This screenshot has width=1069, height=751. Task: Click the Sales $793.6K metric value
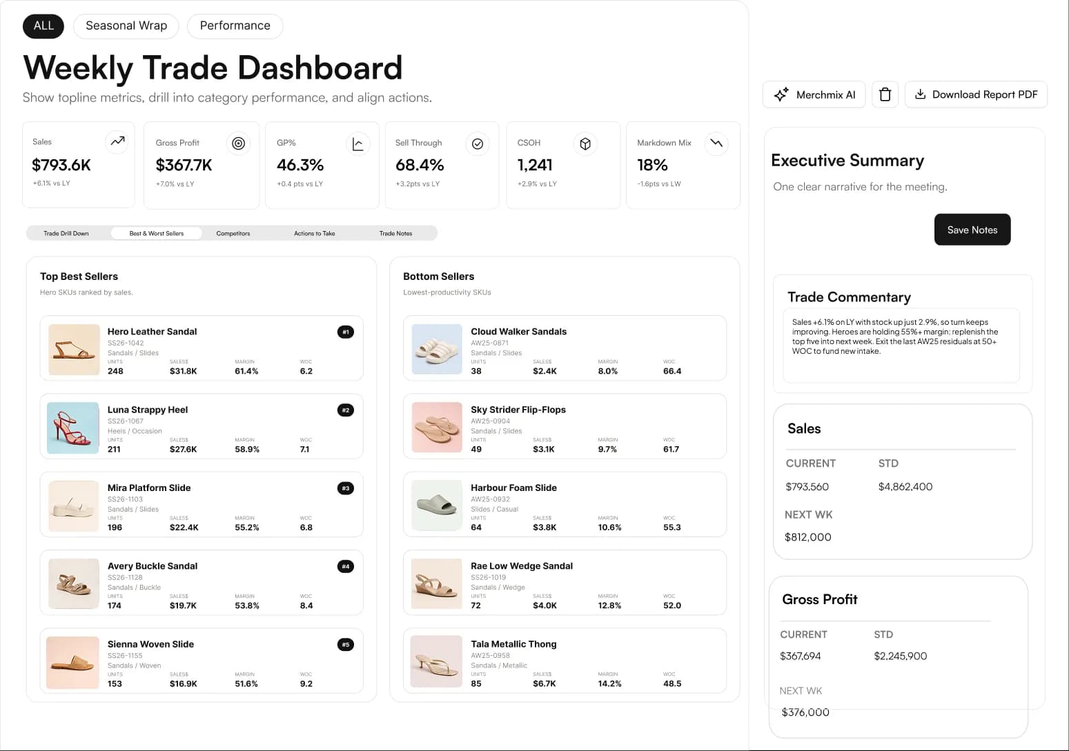coord(61,165)
